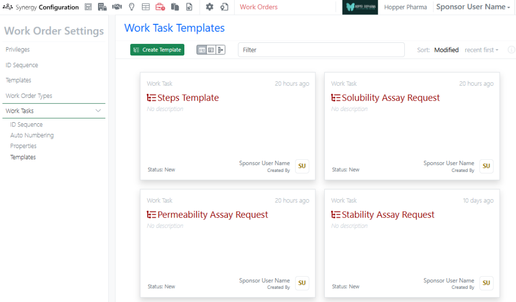Collapse the Work Tasks section chevron

[x=98, y=111]
